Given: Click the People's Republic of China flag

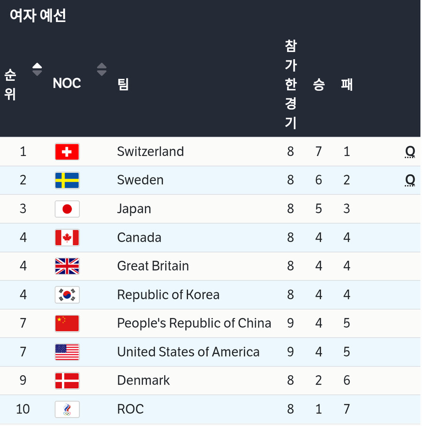Looking at the screenshot, I should point(67,323).
